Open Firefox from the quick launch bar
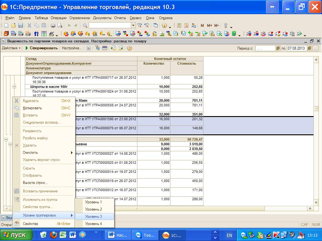Viewport: 322px width, 241px height. click(x=53, y=235)
